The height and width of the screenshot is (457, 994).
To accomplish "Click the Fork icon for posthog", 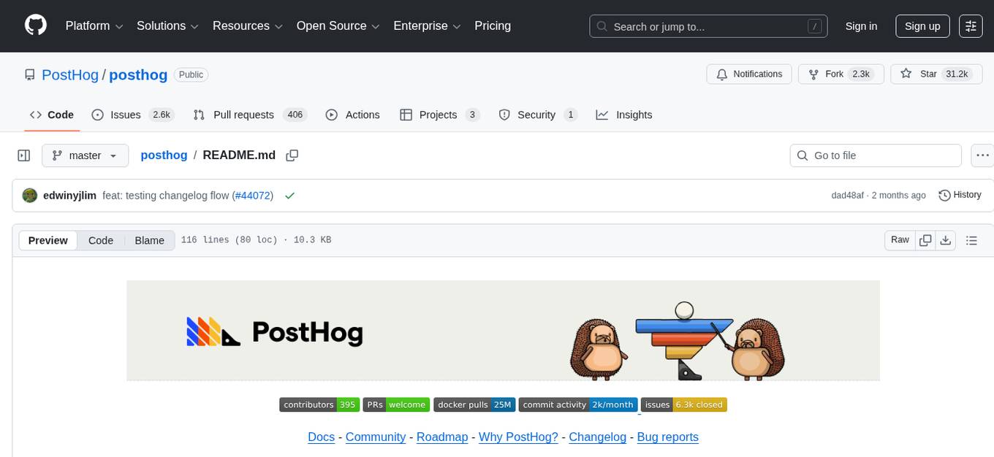I will tap(813, 74).
